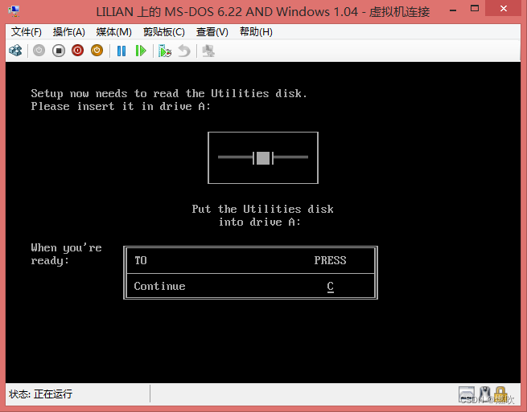
Task: Open the 帮助(H) menu
Action: pos(256,32)
